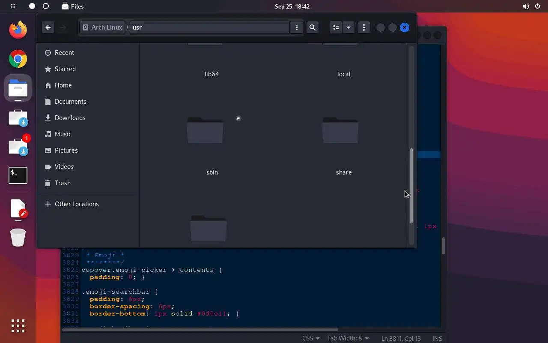Viewport: 548px width, 343px height.
Task: Click Ln 3811, Col 15 in editor status bar
Action: coord(401,339)
